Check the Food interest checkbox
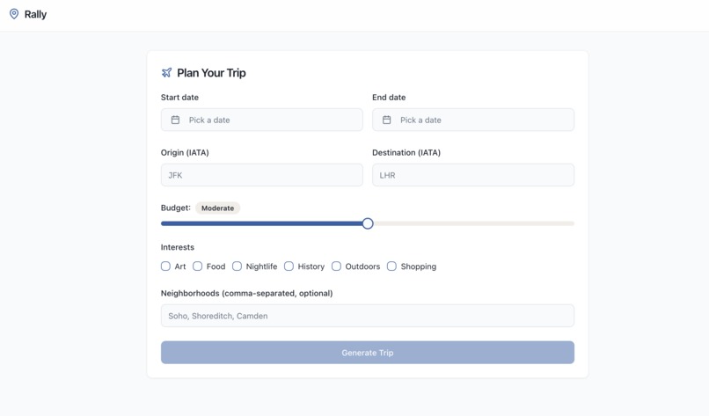The image size is (709, 416). (198, 266)
